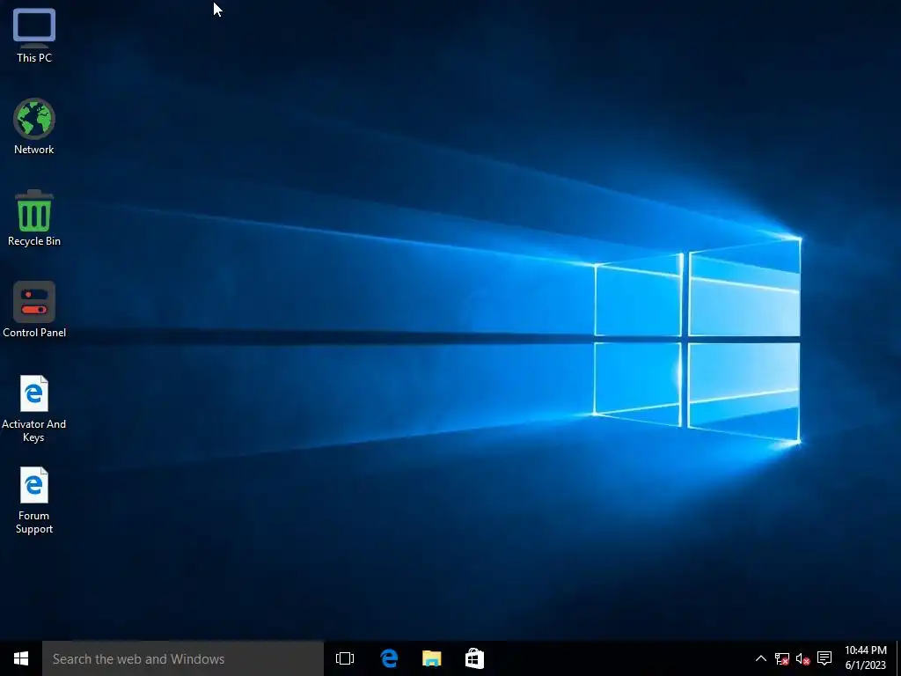
Task: Open File Explorer from the taskbar
Action: coord(431,658)
